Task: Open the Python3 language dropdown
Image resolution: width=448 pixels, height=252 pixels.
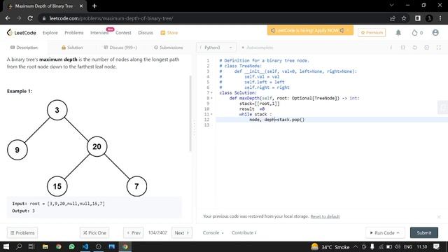Action: 216,48
